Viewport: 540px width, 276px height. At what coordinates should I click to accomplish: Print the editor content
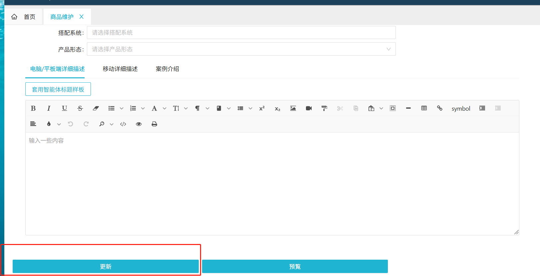click(x=154, y=124)
